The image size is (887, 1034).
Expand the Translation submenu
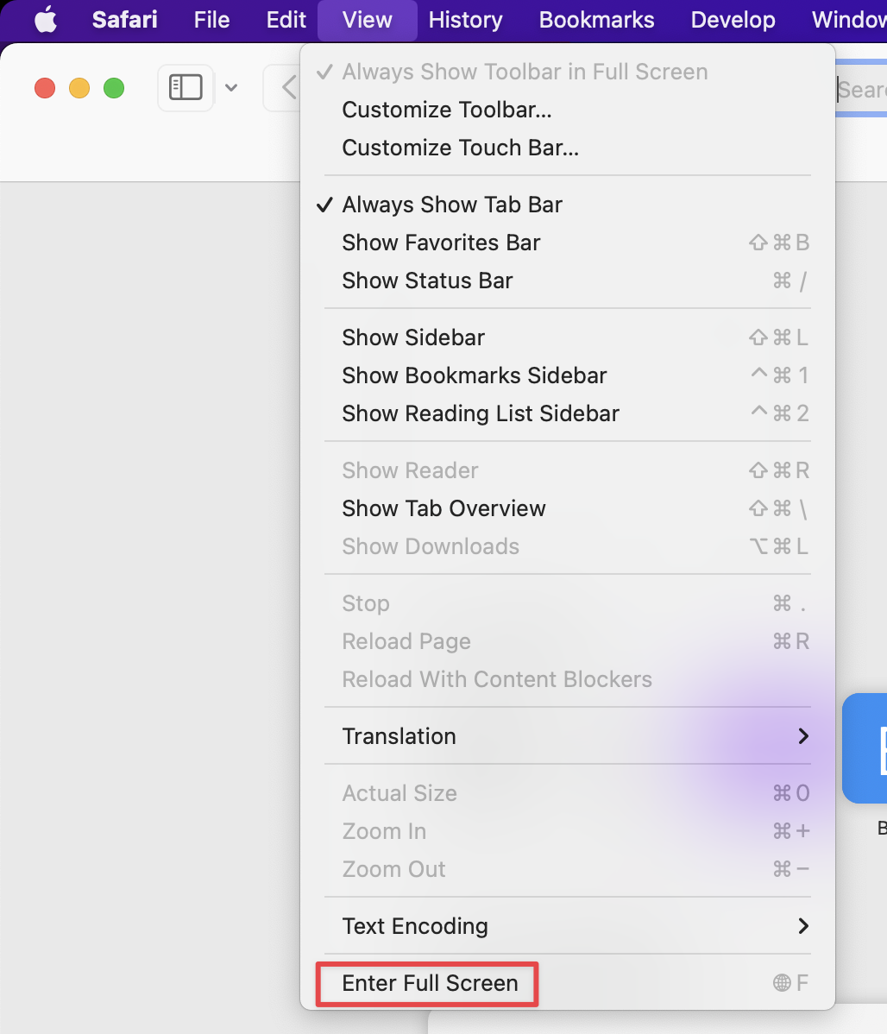[x=567, y=736]
